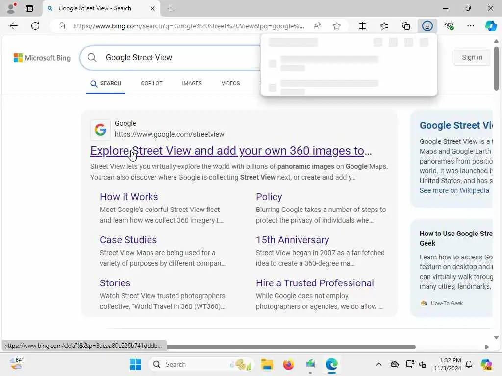Viewport: 502px width, 376px height.
Task: Open Copilot preview in system tray
Action: 486,364
